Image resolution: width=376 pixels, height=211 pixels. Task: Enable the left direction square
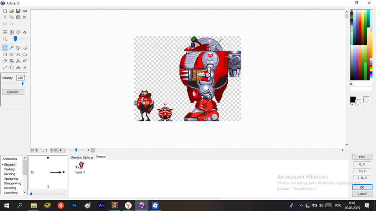click(x=32, y=172)
